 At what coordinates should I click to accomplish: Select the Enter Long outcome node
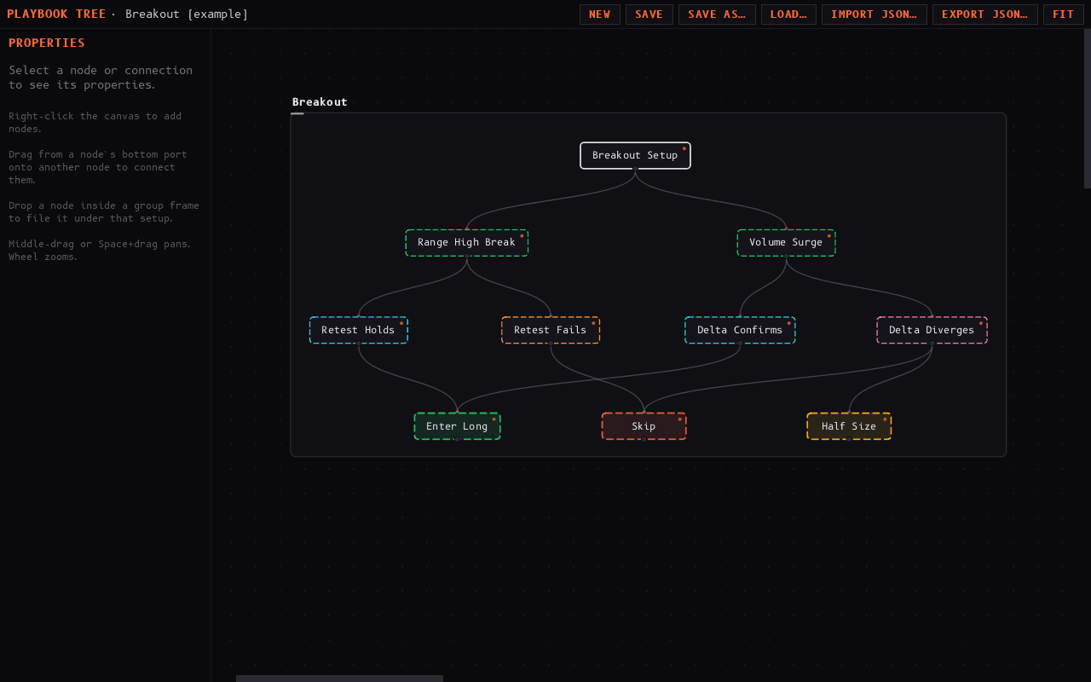[457, 426]
